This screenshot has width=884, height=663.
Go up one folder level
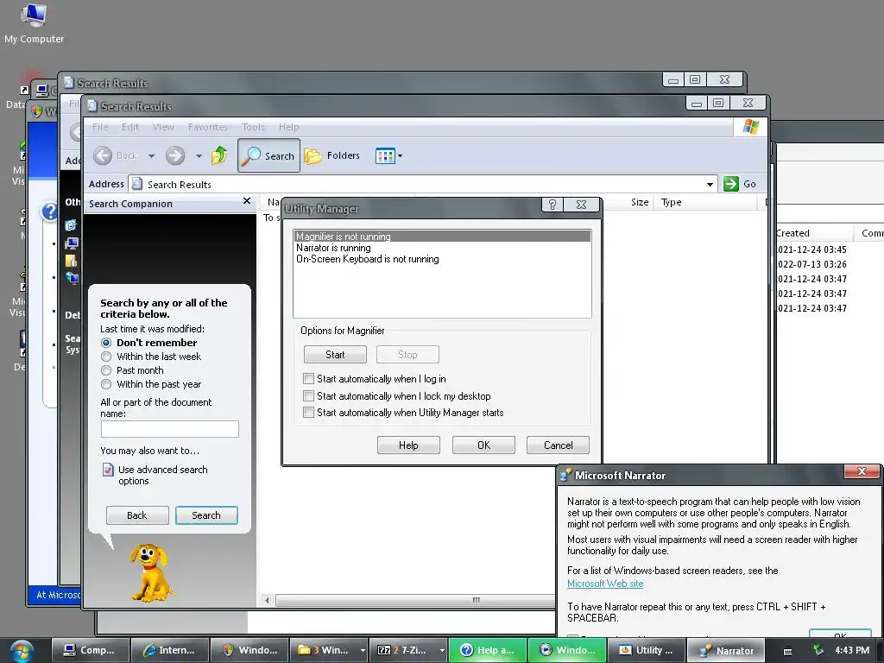(219, 155)
